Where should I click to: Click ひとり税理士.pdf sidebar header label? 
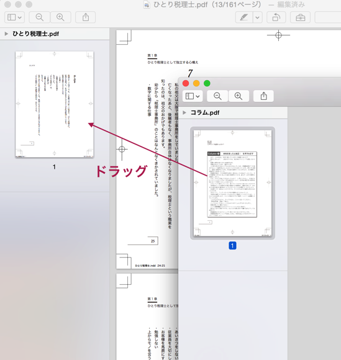36,34
